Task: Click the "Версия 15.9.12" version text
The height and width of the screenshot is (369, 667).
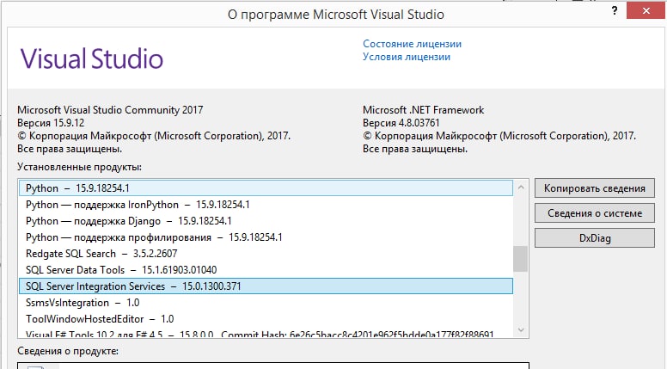Action: (x=51, y=123)
